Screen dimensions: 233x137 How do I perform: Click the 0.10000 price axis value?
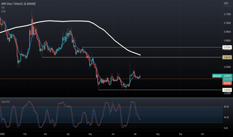tap(227, 23)
